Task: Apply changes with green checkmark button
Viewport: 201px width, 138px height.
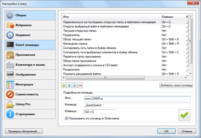Action: point(184,115)
